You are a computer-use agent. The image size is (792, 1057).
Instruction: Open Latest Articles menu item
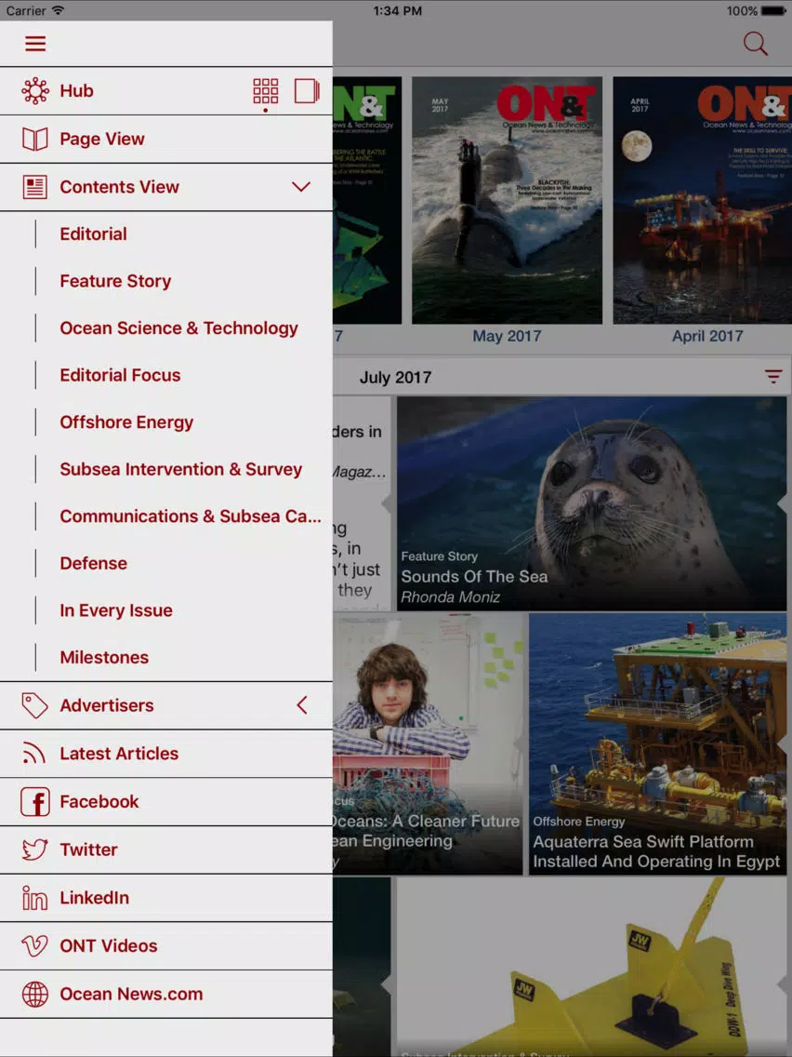point(166,754)
